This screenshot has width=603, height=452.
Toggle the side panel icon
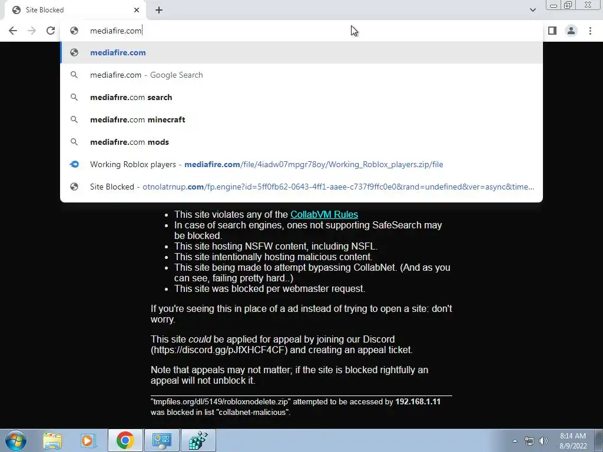point(552,31)
